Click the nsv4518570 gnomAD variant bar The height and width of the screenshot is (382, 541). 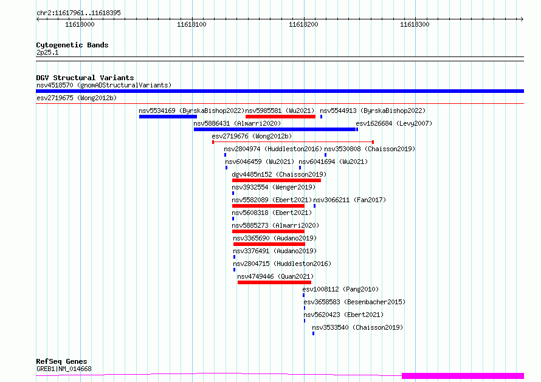280,91
